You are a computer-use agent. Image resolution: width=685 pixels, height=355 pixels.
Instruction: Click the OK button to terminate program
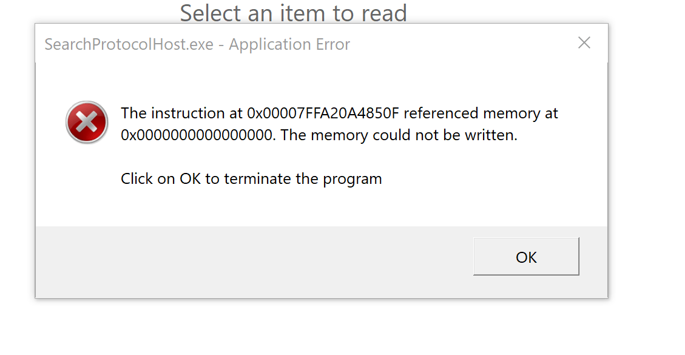click(526, 257)
